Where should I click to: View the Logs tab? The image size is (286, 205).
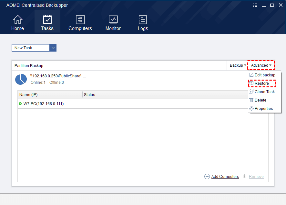pyautogui.click(x=143, y=23)
